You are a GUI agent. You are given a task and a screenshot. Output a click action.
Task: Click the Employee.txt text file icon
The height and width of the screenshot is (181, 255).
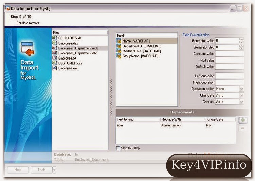pyautogui.click(x=54, y=58)
